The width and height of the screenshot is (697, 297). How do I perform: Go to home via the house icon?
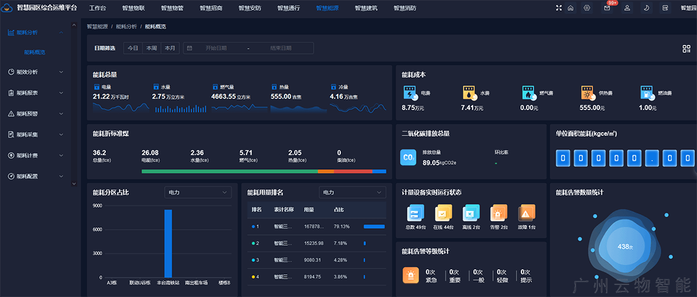pos(570,8)
